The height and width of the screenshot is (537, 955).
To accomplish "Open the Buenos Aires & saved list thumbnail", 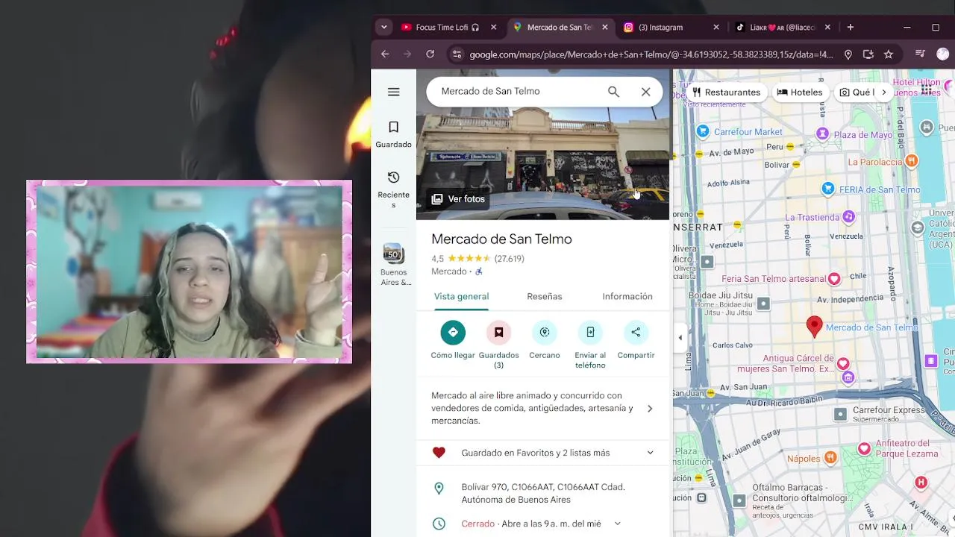I will (394, 265).
